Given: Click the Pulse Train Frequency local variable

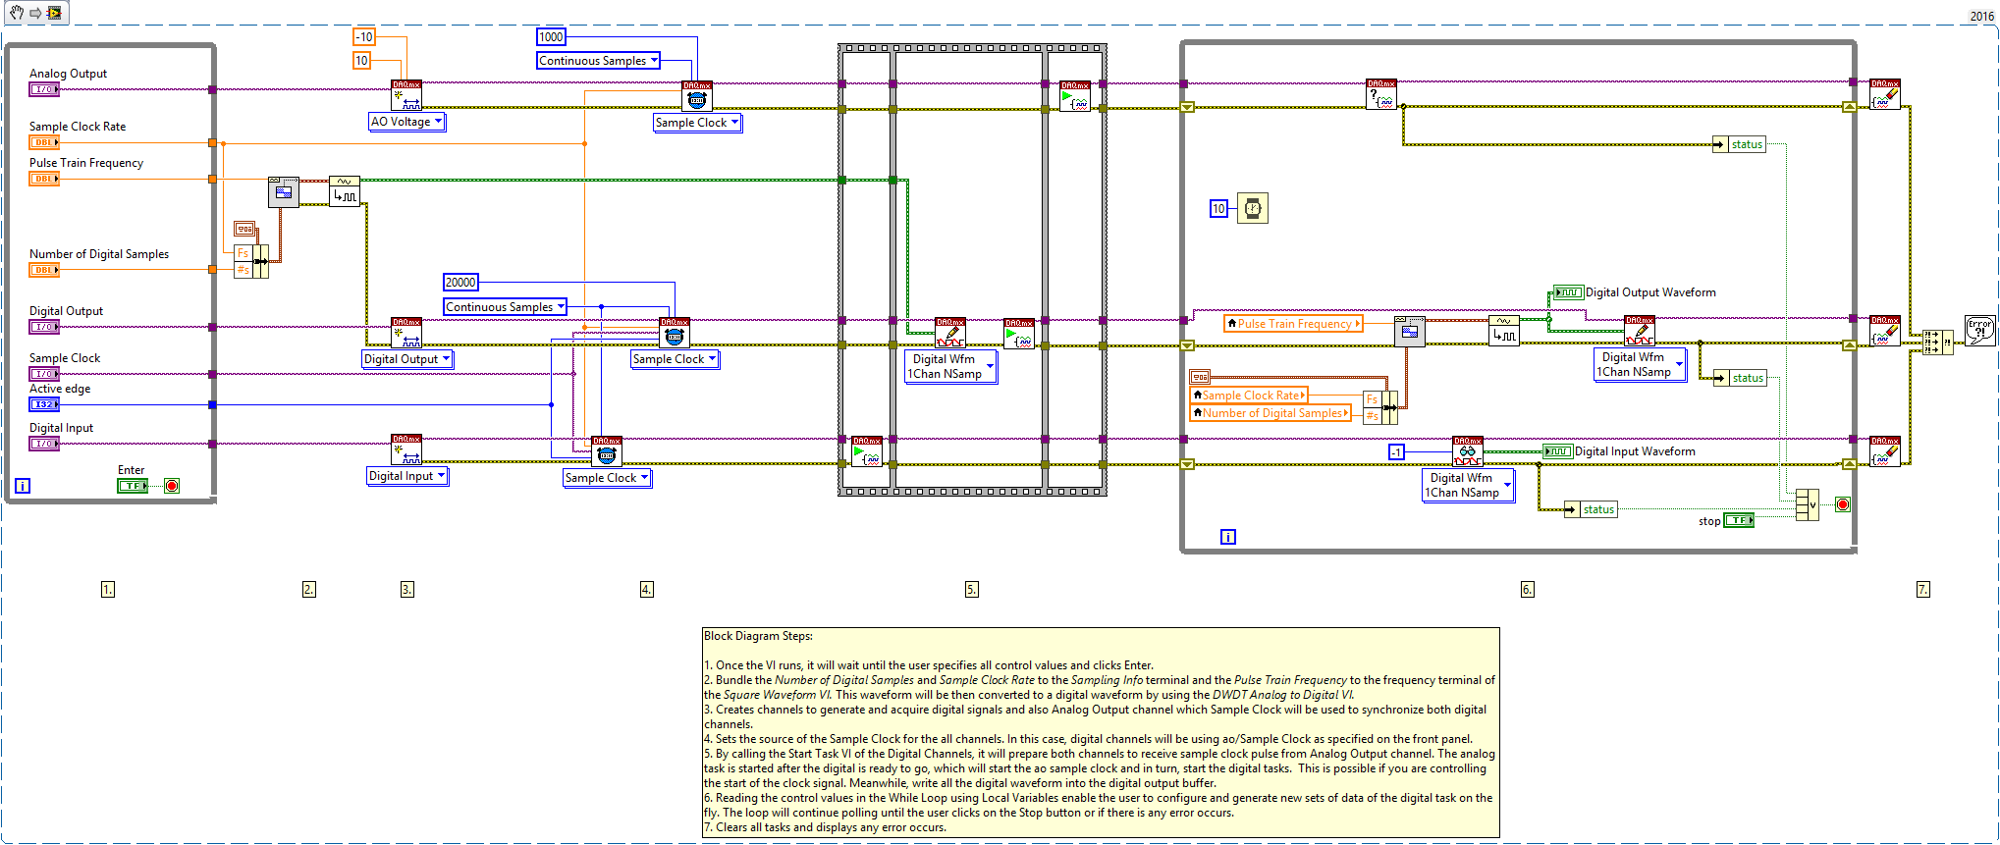Looking at the screenshot, I should (1293, 324).
